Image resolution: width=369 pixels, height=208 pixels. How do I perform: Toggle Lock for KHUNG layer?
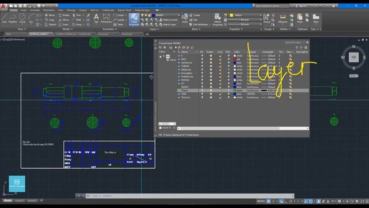220,80
